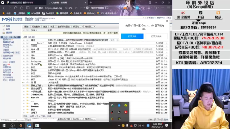Open the Bluetooth tray icon
Screen dimensions: 230x129
[x=119, y=105]
